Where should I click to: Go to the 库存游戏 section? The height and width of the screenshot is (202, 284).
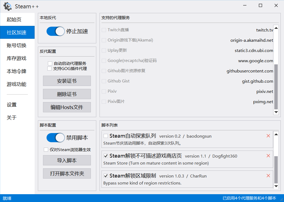click(17, 58)
